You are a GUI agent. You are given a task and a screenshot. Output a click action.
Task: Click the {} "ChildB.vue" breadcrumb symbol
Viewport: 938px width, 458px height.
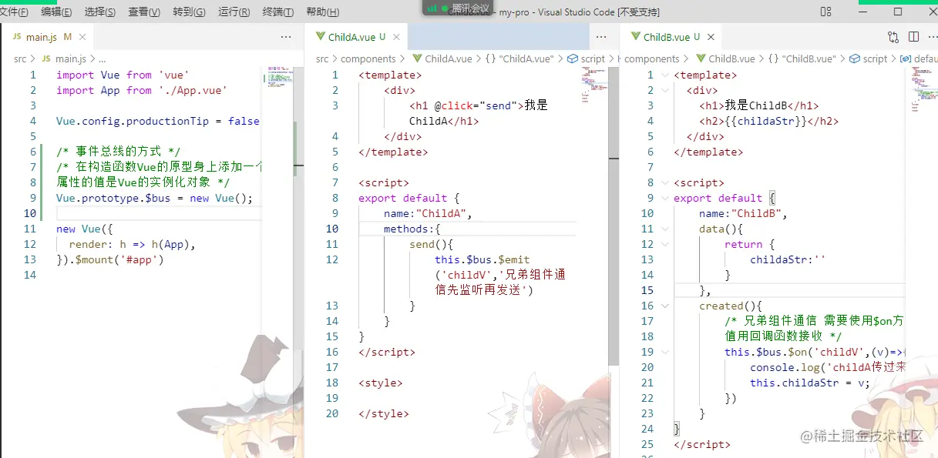[x=802, y=59]
